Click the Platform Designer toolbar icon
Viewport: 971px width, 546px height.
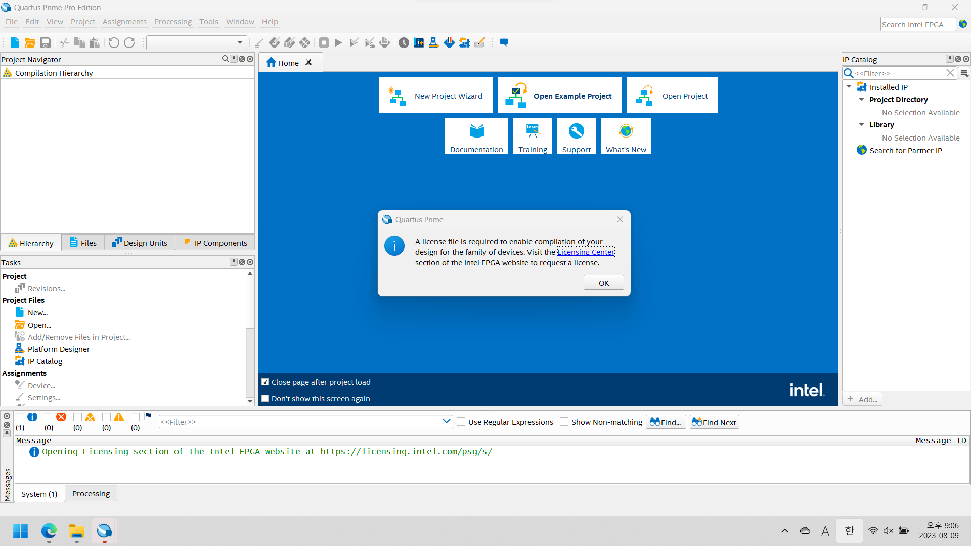433,43
